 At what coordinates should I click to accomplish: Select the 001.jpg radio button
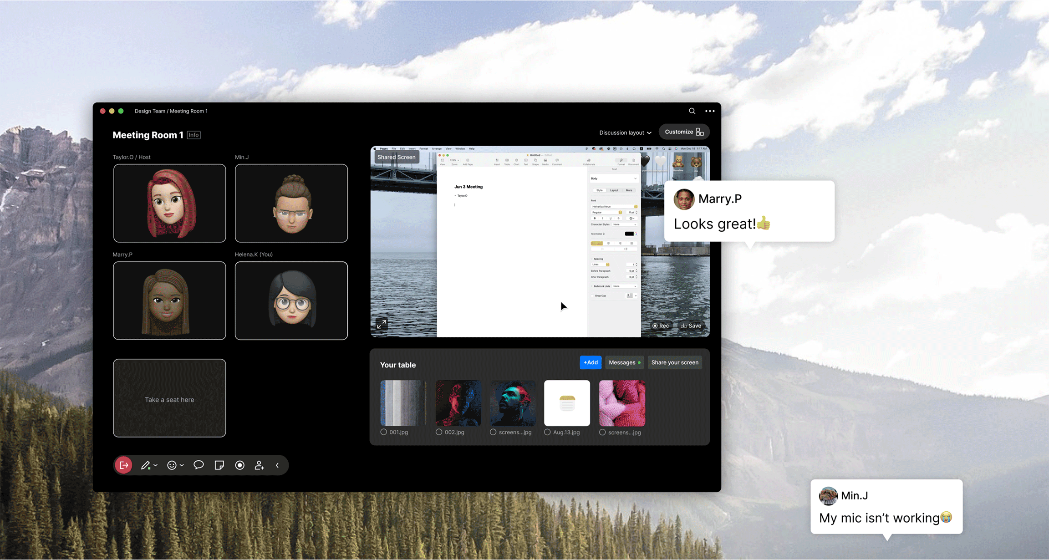(384, 432)
